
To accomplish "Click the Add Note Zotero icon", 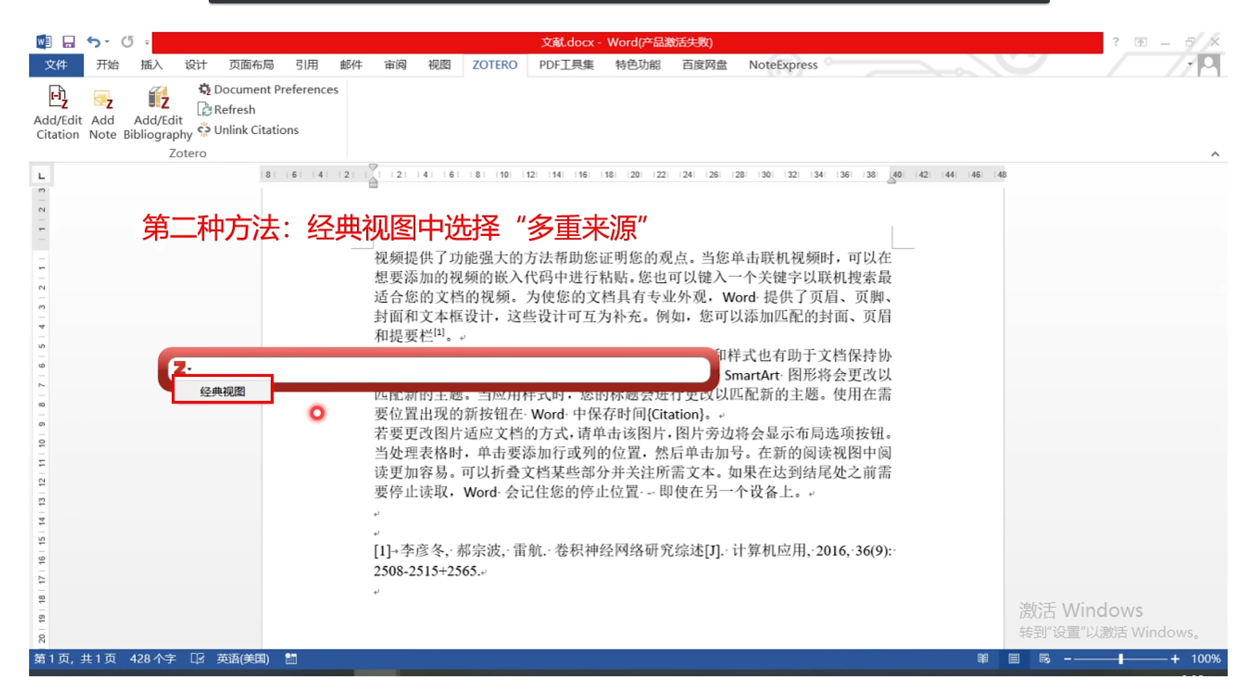I will pos(103,112).
